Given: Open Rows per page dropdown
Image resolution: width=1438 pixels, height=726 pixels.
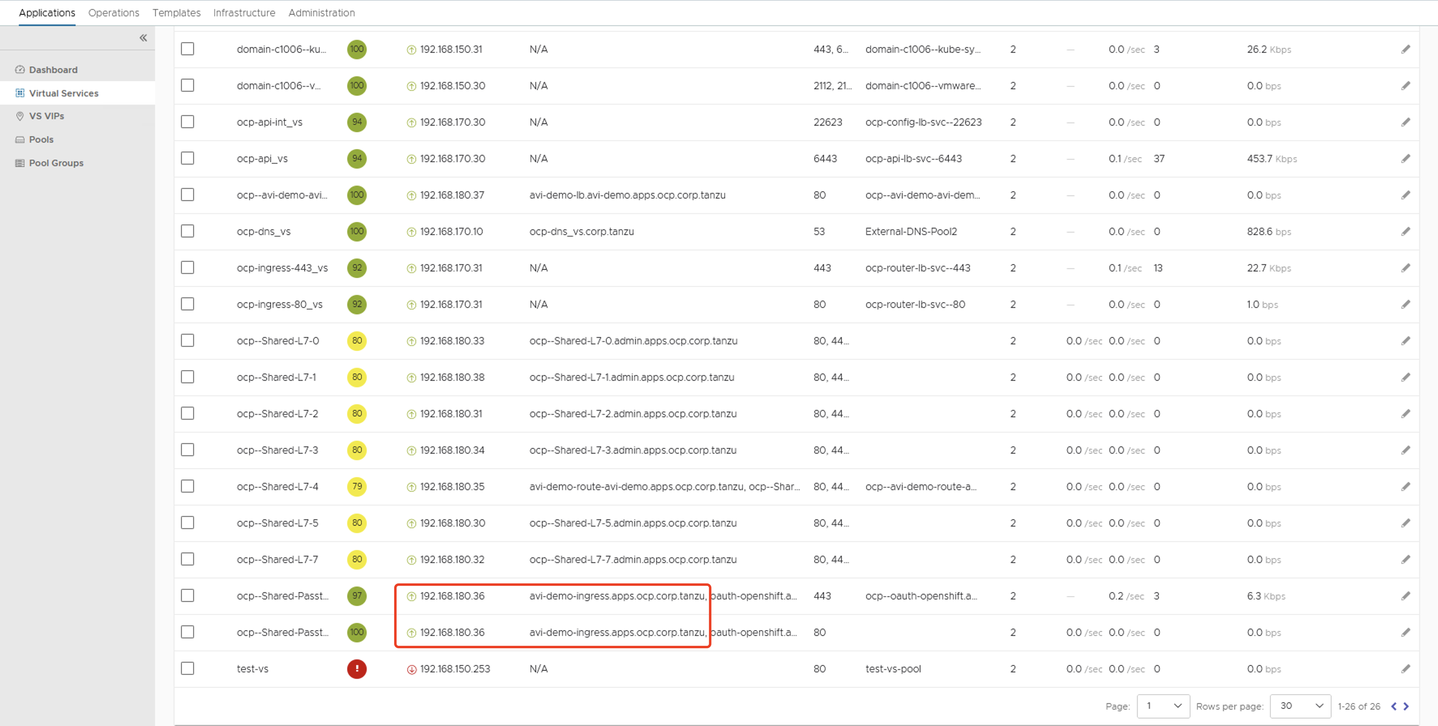Looking at the screenshot, I should click(1300, 706).
